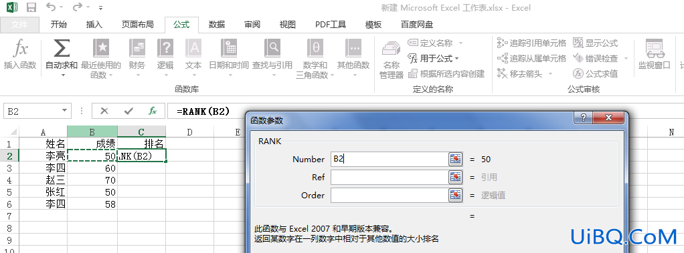The width and height of the screenshot is (684, 253).
Task: Expand Error Checking dropdown arrow
Action: (x=626, y=58)
